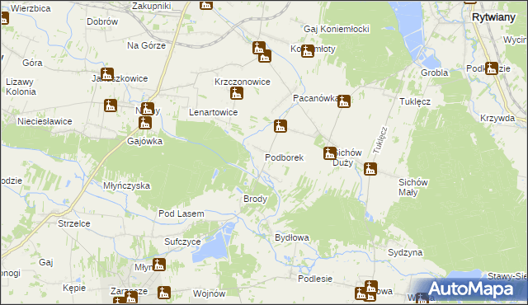Click church icon near Wierzbica
The height and width of the screenshot is (305, 528).
click(x=4, y=18)
